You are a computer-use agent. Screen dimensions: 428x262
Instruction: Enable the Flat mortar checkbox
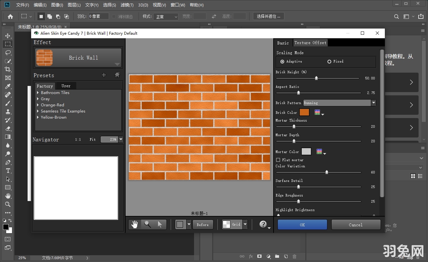coord(278,160)
